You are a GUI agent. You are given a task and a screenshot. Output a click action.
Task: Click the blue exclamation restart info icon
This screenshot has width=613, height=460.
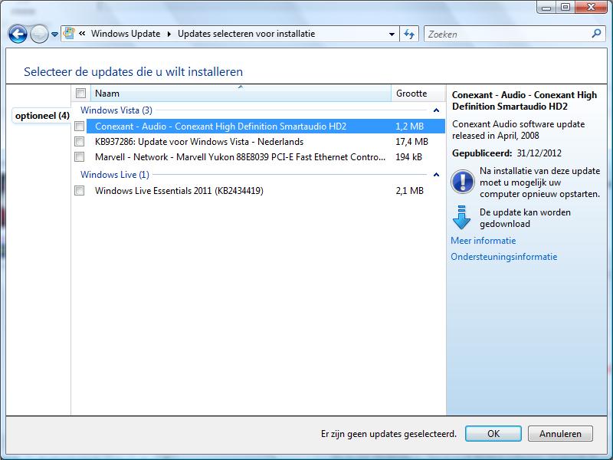463,182
